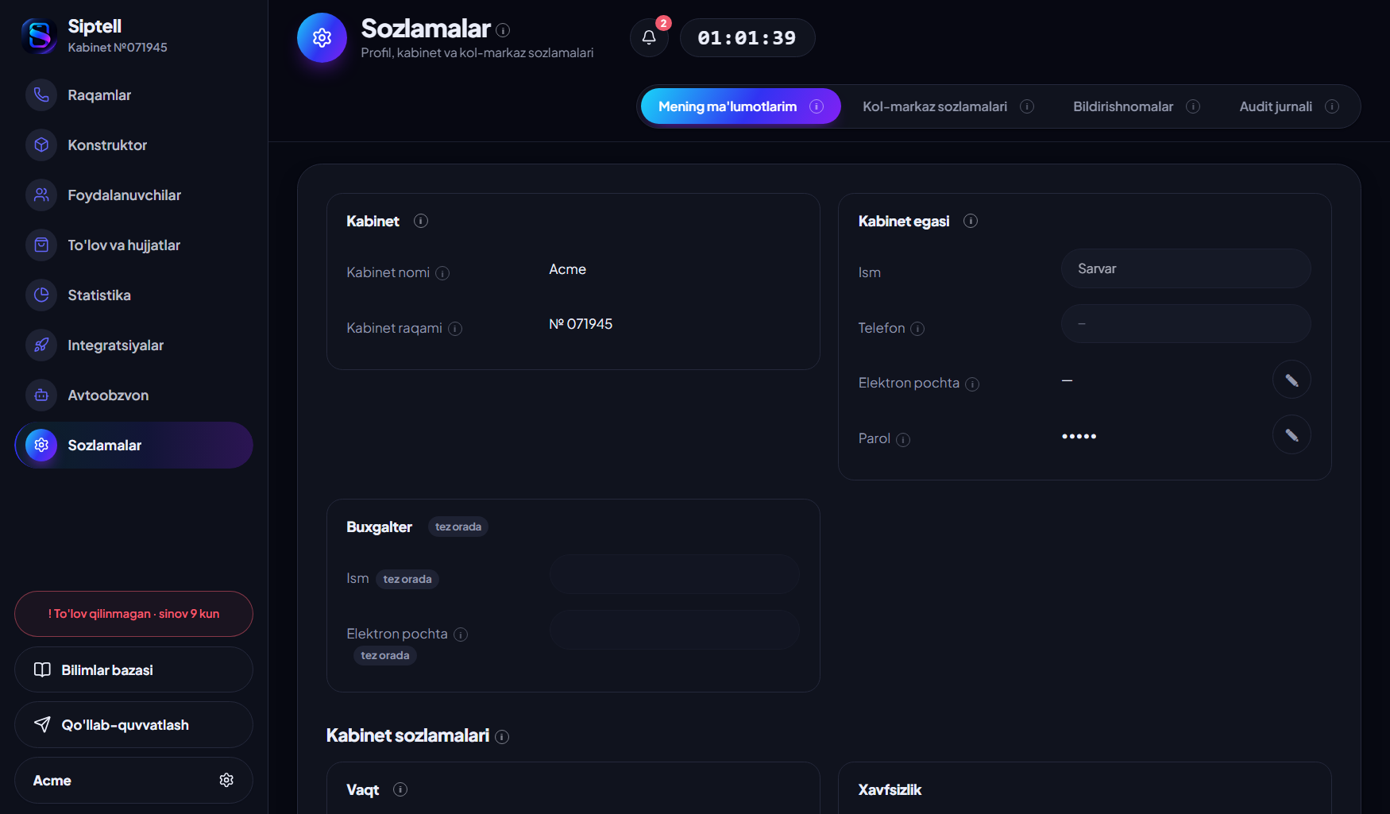Click the Telefon input field

tap(1186, 323)
